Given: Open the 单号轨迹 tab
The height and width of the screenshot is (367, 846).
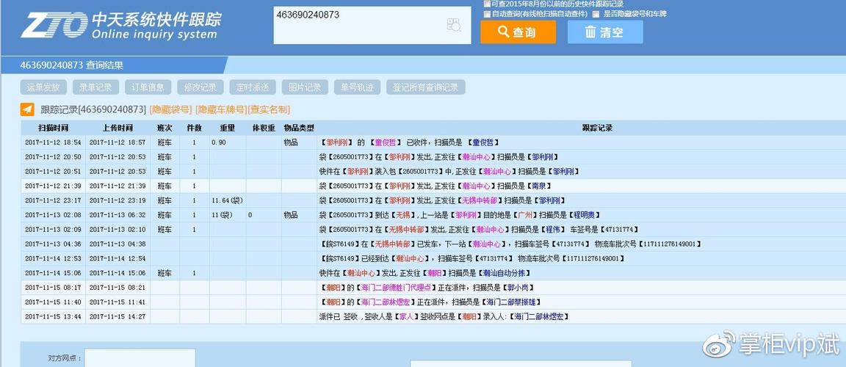Looking at the screenshot, I should coord(357,87).
